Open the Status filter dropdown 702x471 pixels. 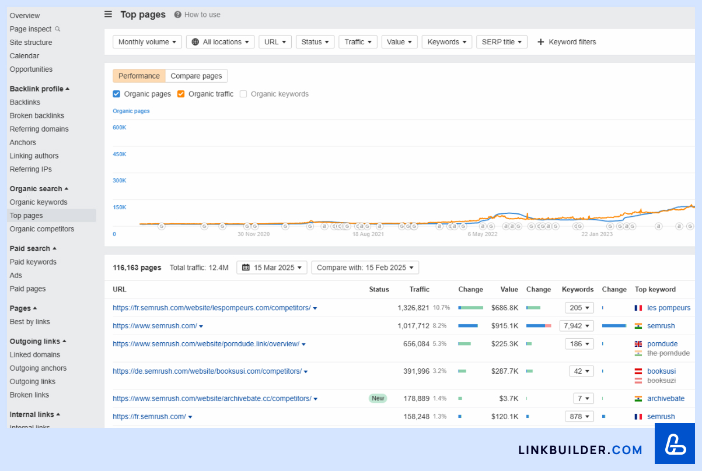pyautogui.click(x=315, y=42)
